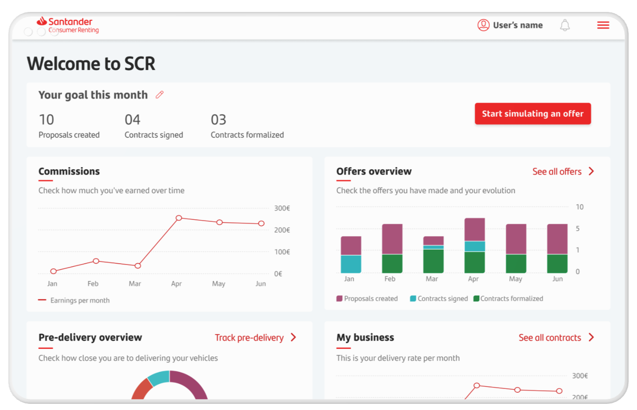Viewport: 637px width, 410px height.
Task: Click May data point in Commissions chart
Action: click(x=219, y=222)
